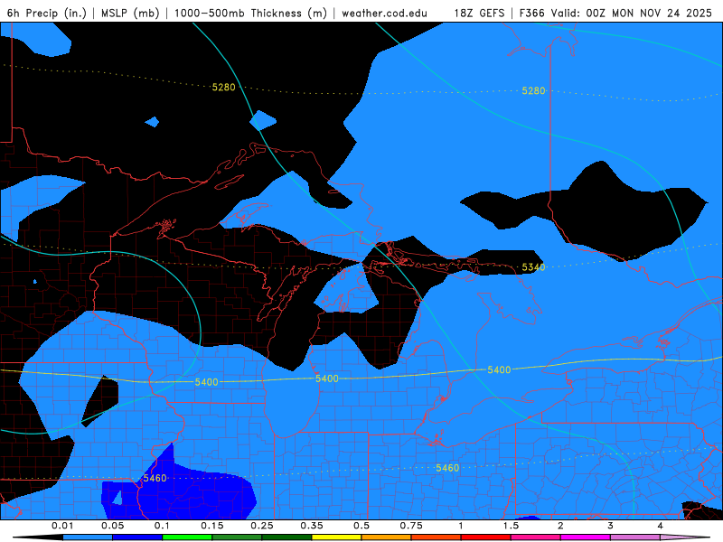Click the weather.cod.edu source text

(384, 13)
